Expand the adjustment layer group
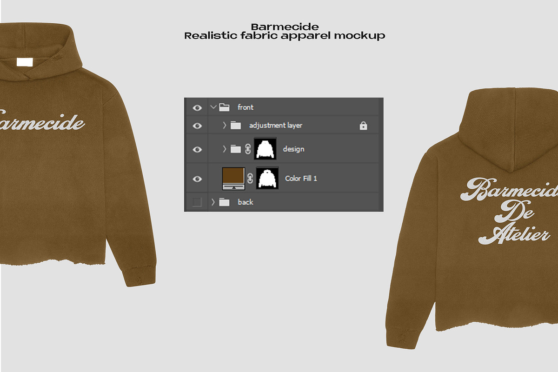The height and width of the screenshot is (372, 558). [x=225, y=126]
